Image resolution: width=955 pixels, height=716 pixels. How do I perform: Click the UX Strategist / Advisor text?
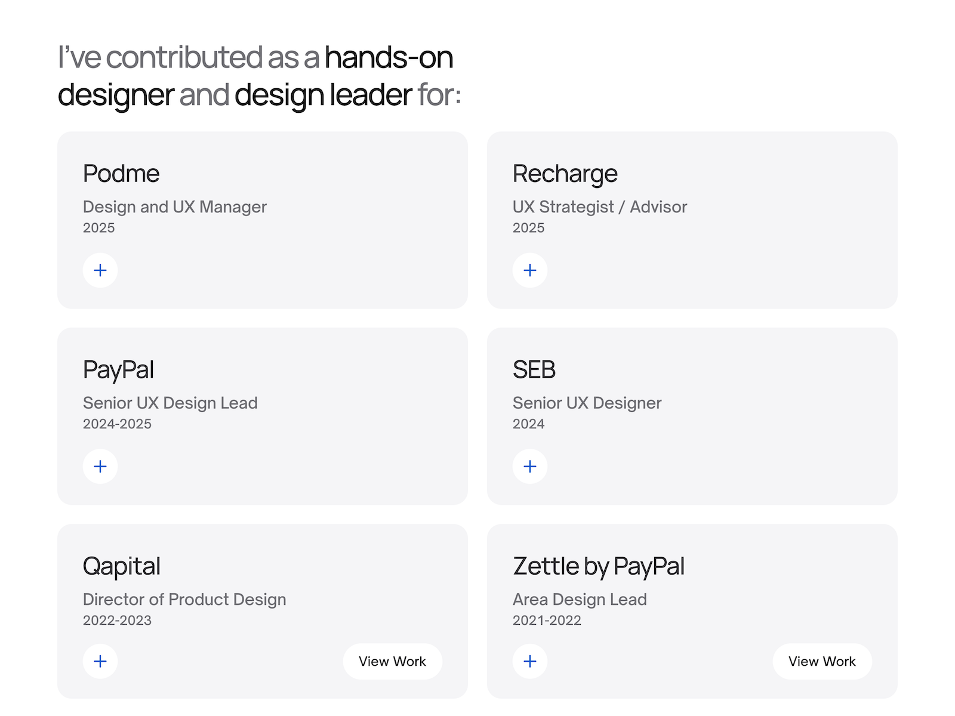(x=600, y=207)
